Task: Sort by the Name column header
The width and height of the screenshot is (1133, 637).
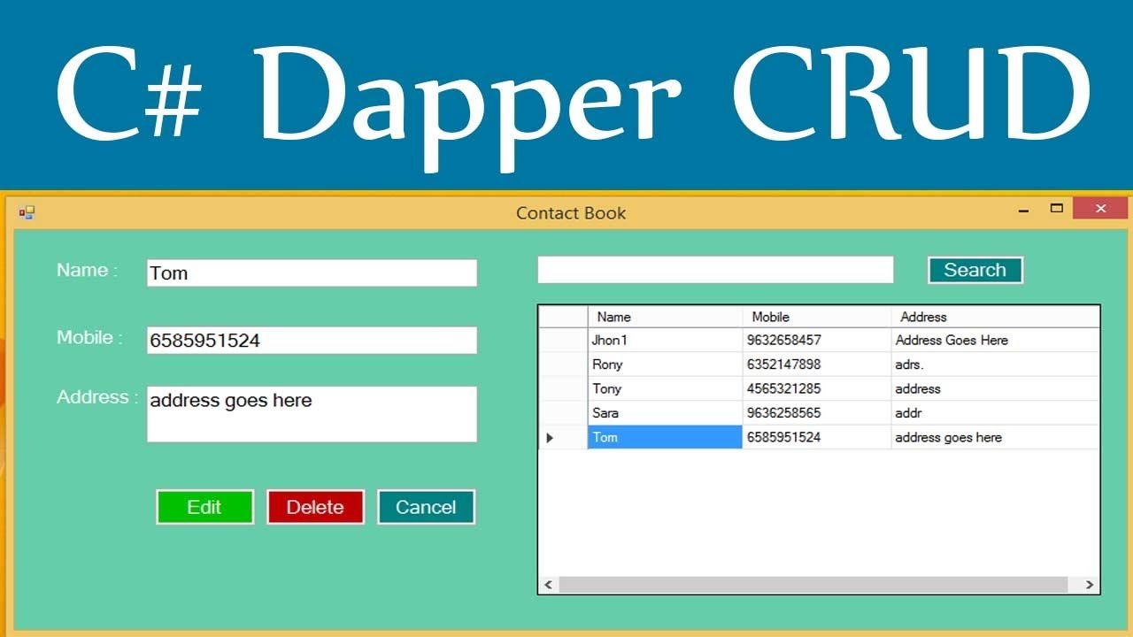Action: pyautogui.click(x=664, y=317)
